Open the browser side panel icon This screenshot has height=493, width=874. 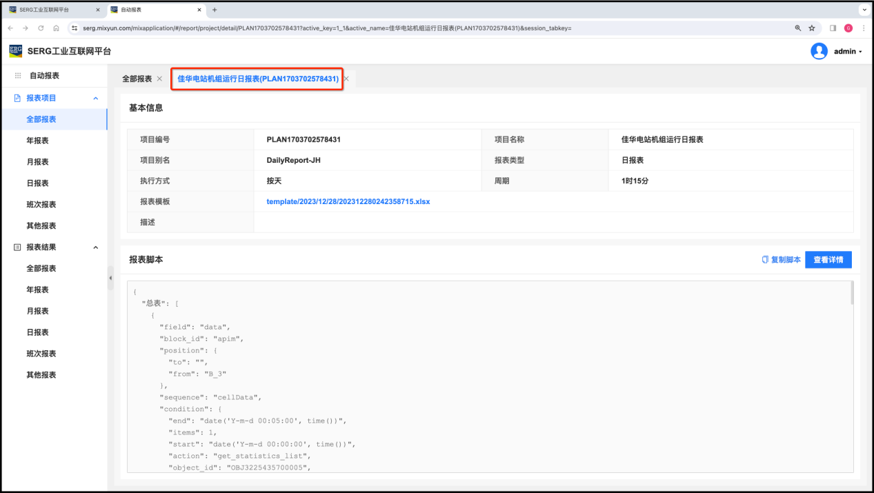(833, 28)
